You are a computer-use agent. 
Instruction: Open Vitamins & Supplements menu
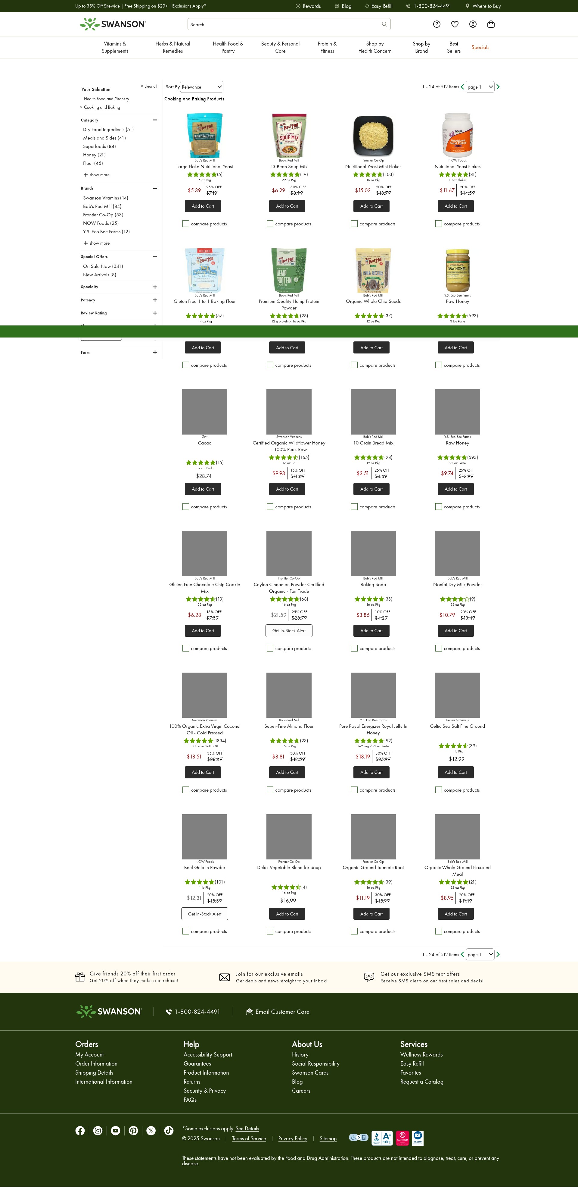tap(115, 47)
